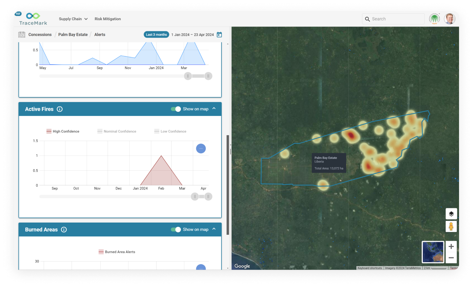
Task: Click the Active Fires info icon
Action: [x=60, y=109]
